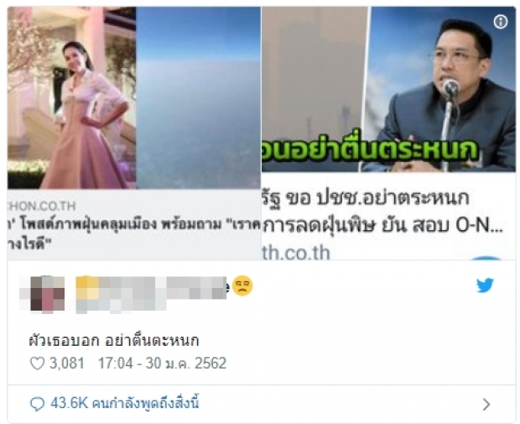Open the blurred account display name

151,294
